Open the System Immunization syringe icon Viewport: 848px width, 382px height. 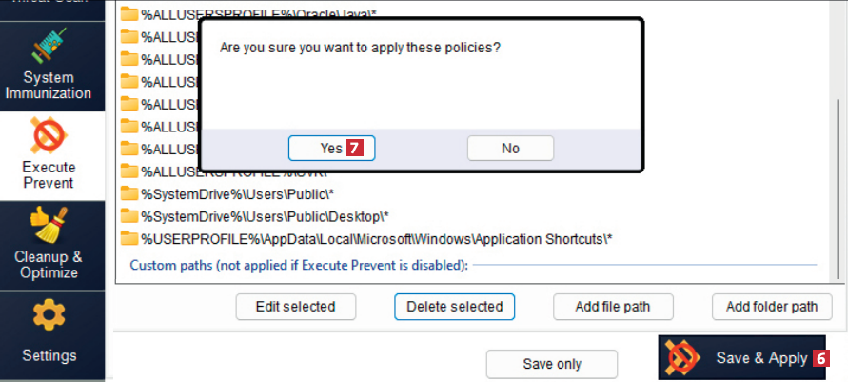49,46
